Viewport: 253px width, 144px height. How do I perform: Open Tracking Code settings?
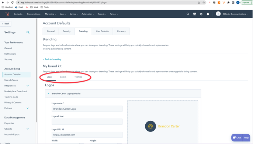(11, 97)
